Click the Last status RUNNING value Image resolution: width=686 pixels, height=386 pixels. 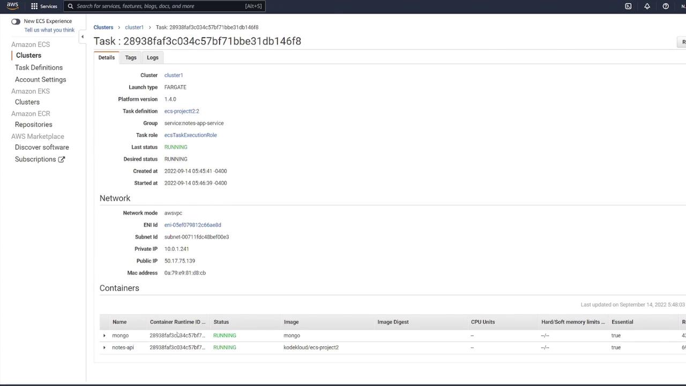click(x=176, y=147)
